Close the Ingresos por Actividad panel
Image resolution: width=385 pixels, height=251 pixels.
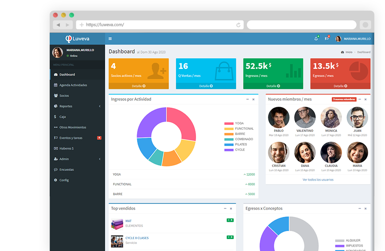click(253, 99)
